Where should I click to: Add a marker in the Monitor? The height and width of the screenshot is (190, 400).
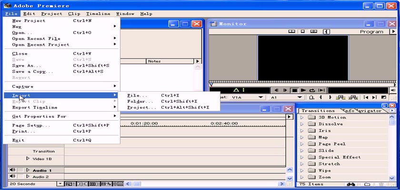click(311, 97)
